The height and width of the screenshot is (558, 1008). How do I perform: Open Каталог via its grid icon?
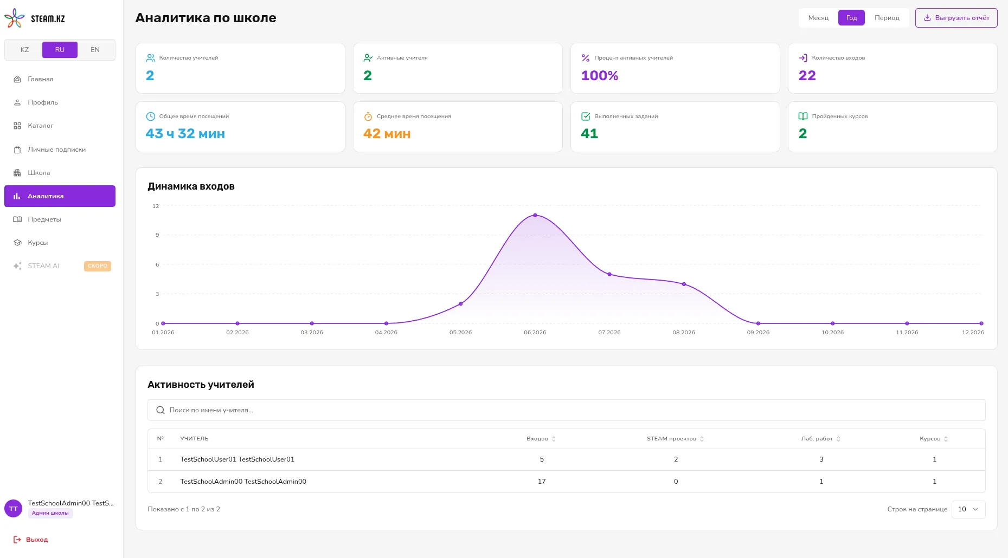[17, 126]
